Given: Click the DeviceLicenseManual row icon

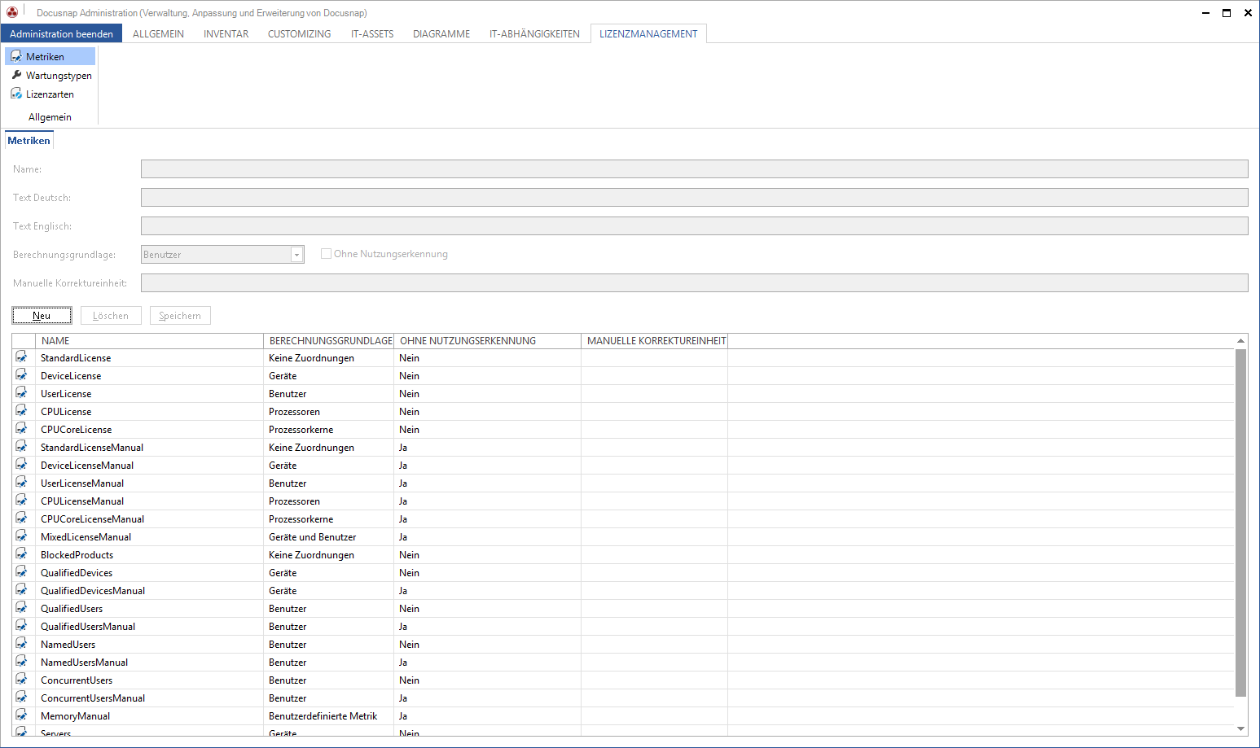Looking at the screenshot, I should (x=21, y=465).
